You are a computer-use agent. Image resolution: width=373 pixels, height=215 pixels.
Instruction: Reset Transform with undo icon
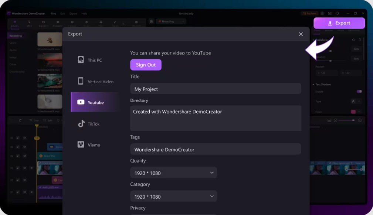pyautogui.click(x=353, y=40)
